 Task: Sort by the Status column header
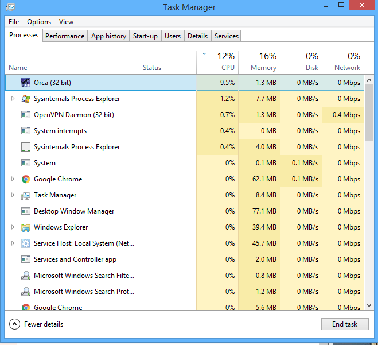(x=168, y=63)
